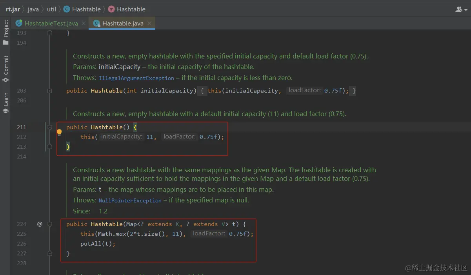Click the fold end marker at line 227

(50, 253)
